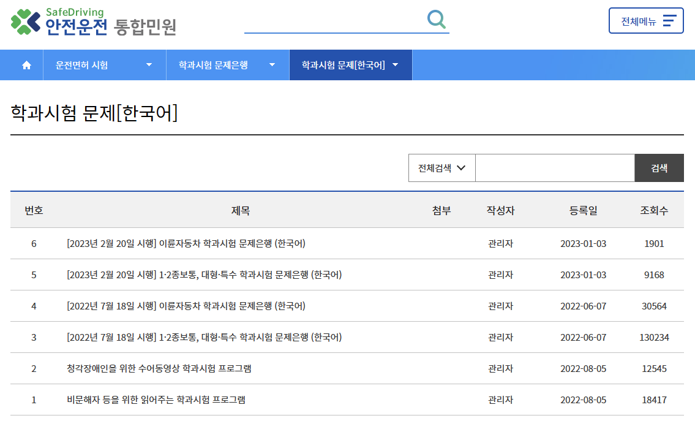Click the 검색 search button

tap(659, 168)
